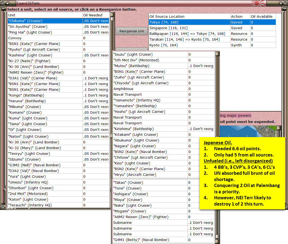Select the "Ki-27 (Nate)" (Fighter) unit
Image resolution: width=288 pixels, height=244 pixels.
tap(58, 61)
